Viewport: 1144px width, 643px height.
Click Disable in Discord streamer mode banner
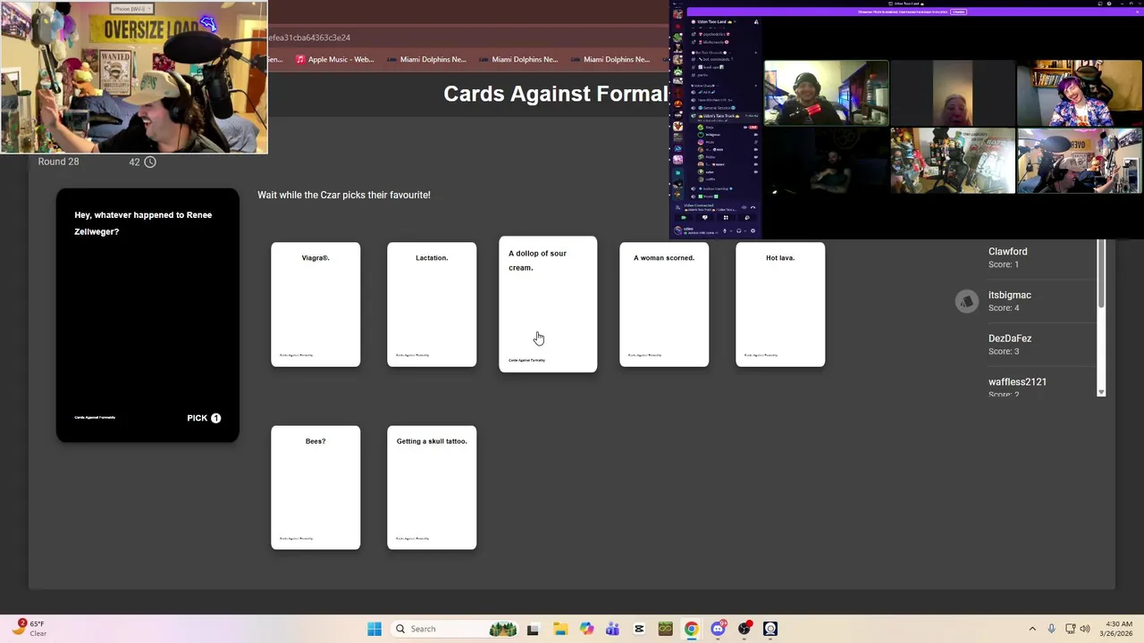tap(958, 12)
